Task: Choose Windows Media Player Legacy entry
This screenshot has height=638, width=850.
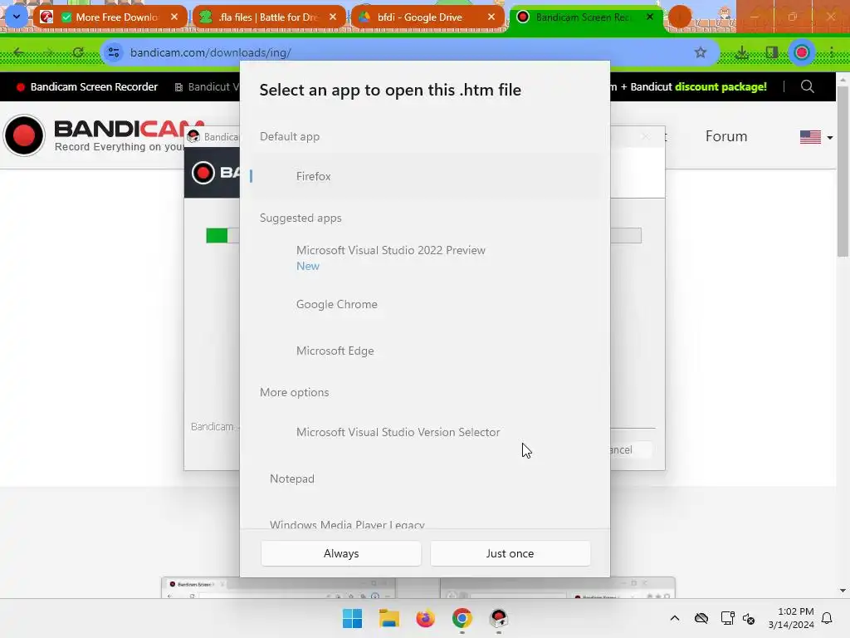Action: point(426,522)
